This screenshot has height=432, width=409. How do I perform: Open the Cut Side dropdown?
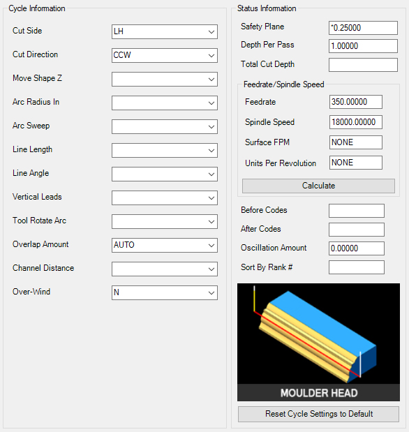165,31
